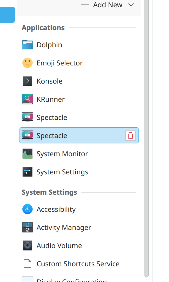This screenshot has height=282, width=169.
Task: Click the Custom Shortcuts Service document icon
Action: coord(27,264)
